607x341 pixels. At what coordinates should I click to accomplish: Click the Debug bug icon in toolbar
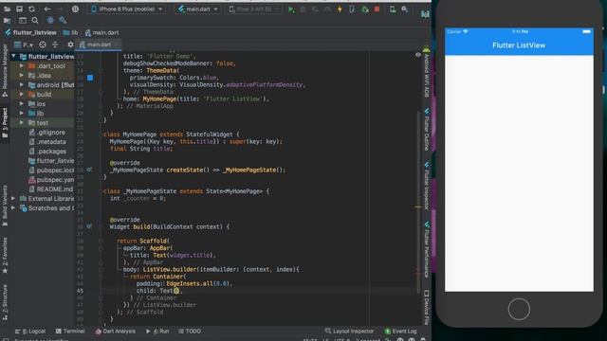click(303, 9)
